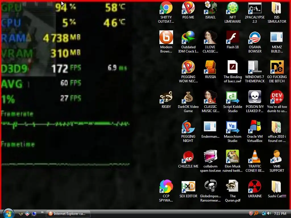This screenshot has width=291, height=218.
Task: Open the WINDOWS 7 THEMEPACK shortcut
Action: (x=255, y=67)
